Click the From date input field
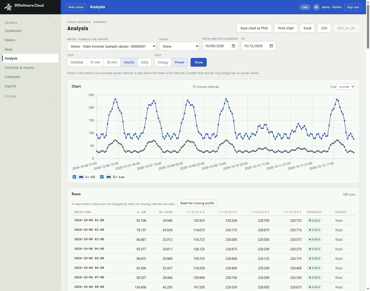This screenshot has height=291, width=370. (220, 46)
